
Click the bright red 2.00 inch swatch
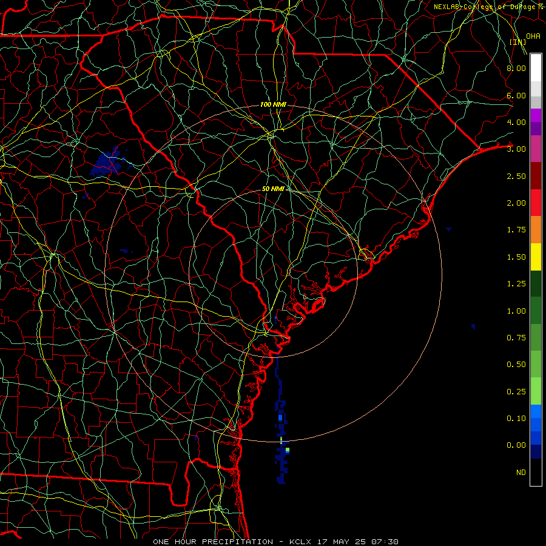click(536, 203)
